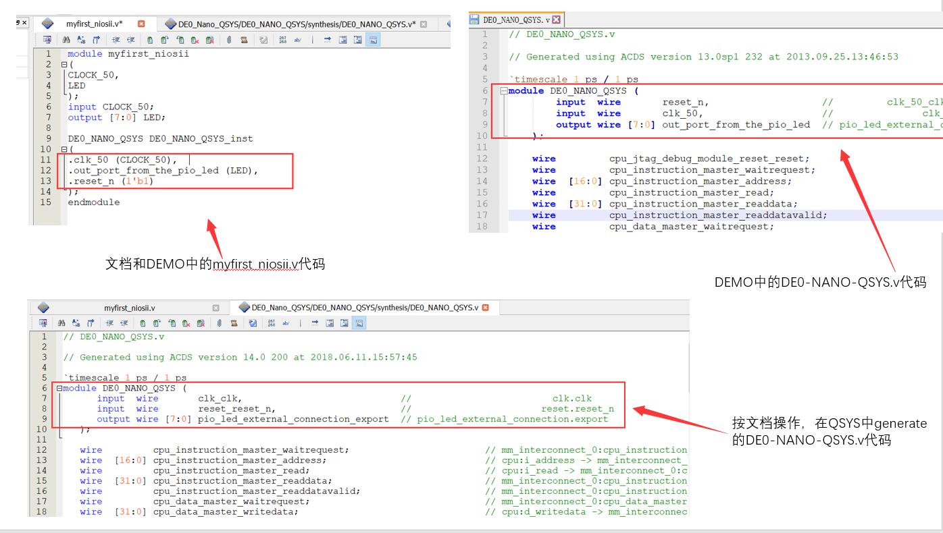Click save disk icon in top-right editor tab bar

474,20
